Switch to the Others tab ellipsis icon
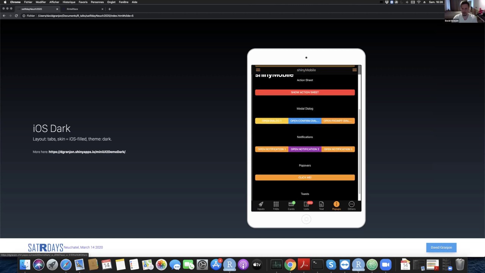Image resolution: width=485 pixels, height=273 pixels. (352, 204)
